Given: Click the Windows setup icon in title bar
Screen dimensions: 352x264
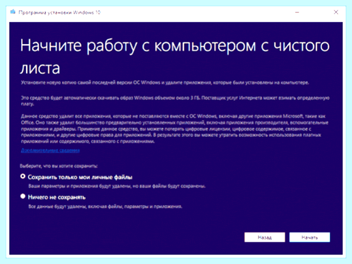Looking at the screenshot, I should [13, 12].
